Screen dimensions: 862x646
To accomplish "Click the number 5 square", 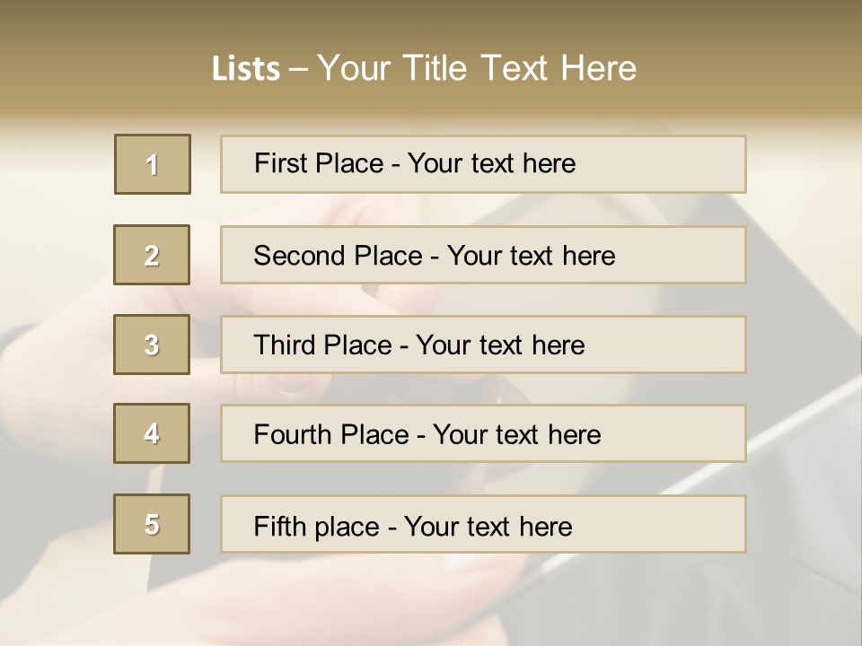I will [x=152, y=524].
